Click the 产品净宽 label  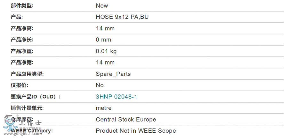(x=22, y=63)
